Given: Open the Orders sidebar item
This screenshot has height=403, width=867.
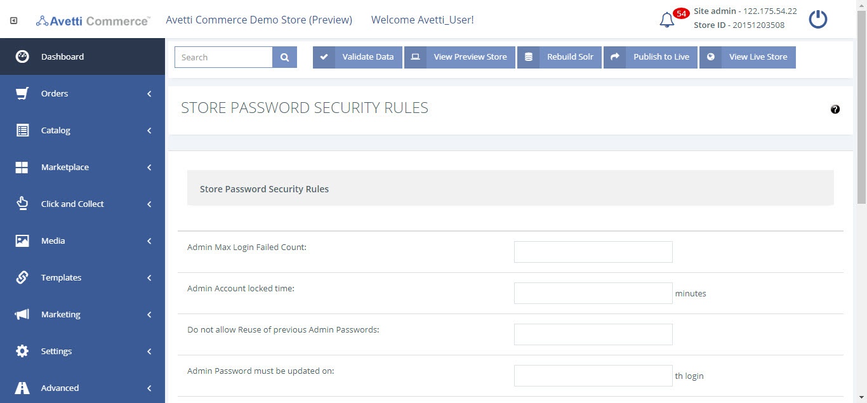Looking at the screenshot, I should coord(83,93).
